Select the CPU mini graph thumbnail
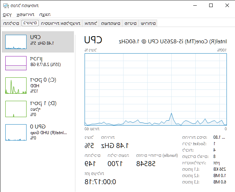Image resolution: width=235 pixels, height=192 pixels. coord(16,42)
